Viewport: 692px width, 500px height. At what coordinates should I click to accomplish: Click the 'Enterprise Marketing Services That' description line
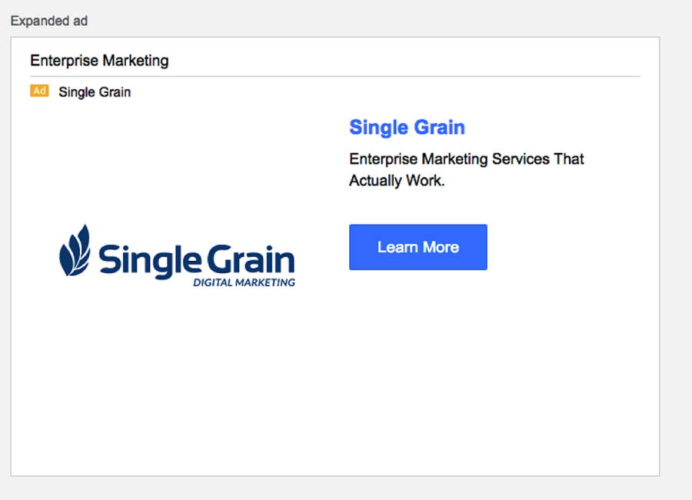click(x=466, y=159)
